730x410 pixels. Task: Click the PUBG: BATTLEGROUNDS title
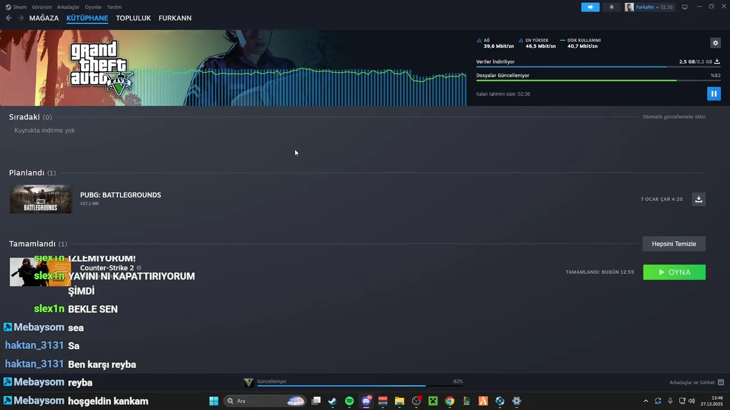[120, 195]
